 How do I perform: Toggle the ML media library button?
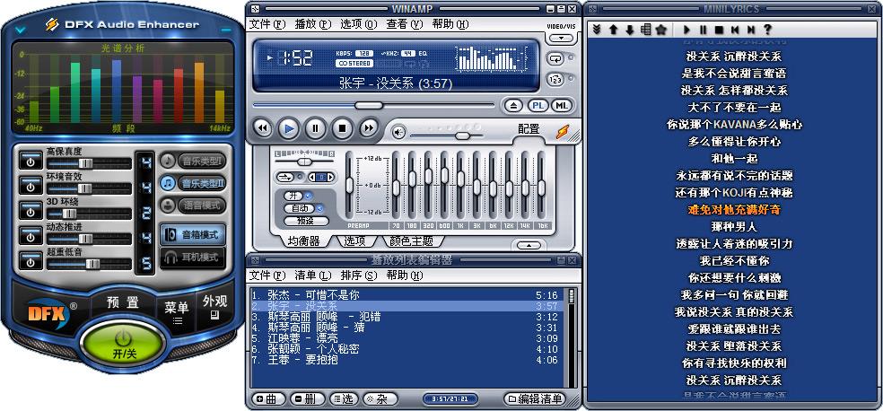pyautogui.click(x=562, y=105)
